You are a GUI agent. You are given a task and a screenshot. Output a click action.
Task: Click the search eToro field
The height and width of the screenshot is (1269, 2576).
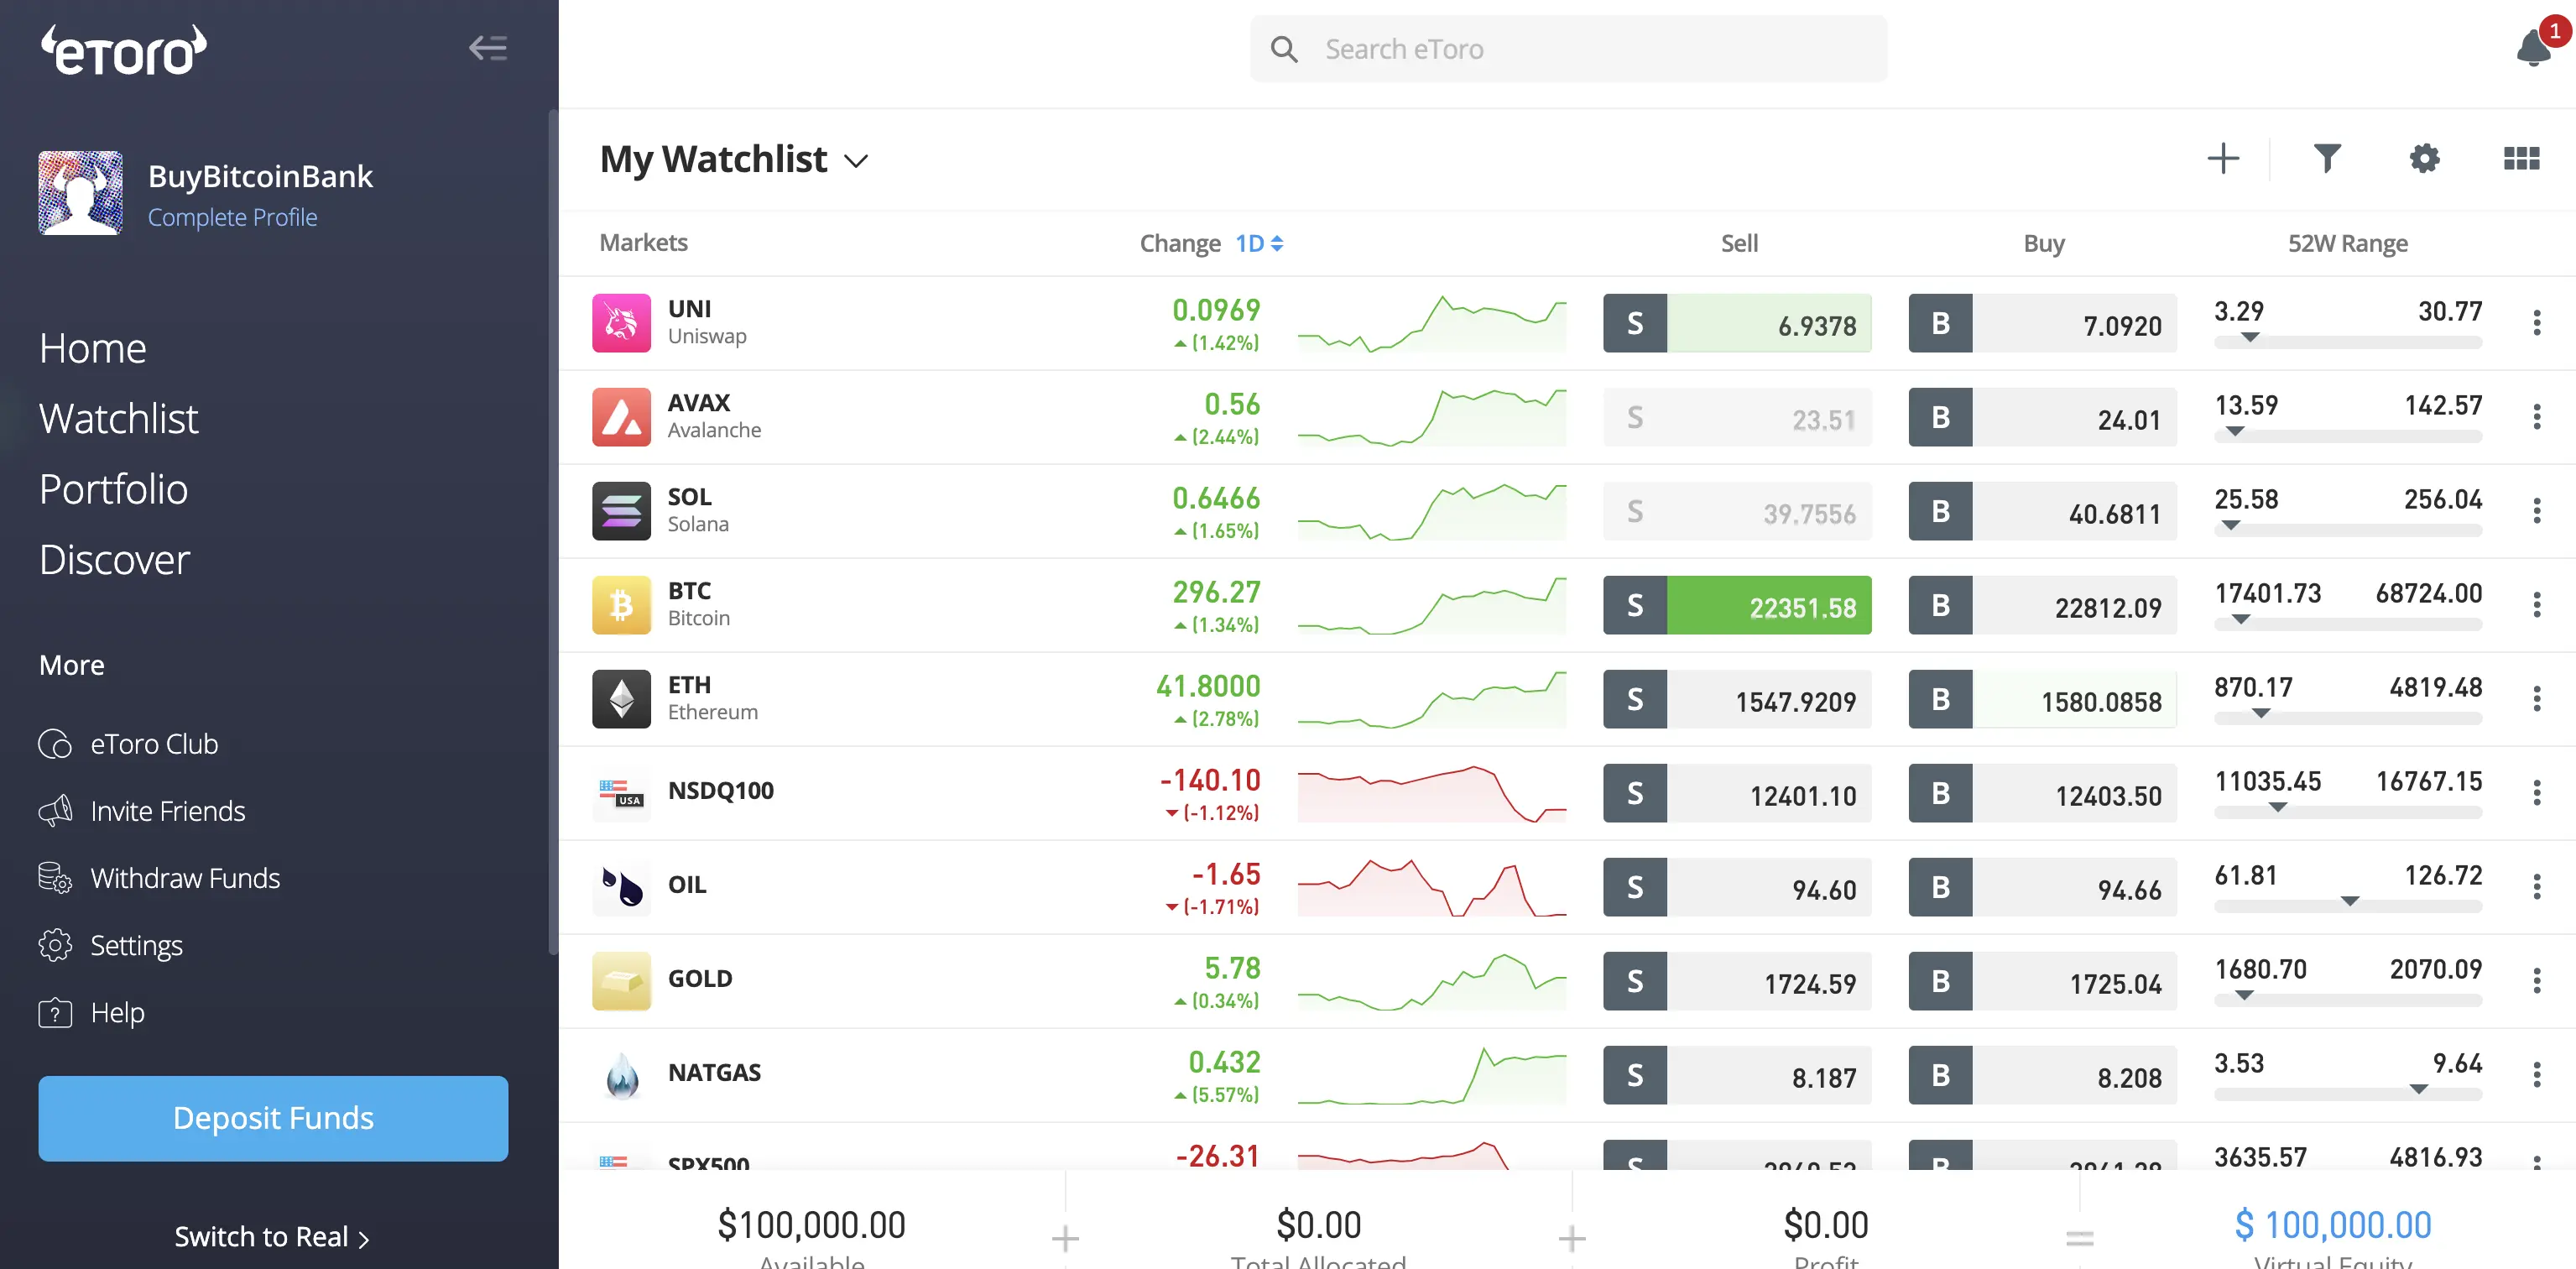tap(1568, 49)
